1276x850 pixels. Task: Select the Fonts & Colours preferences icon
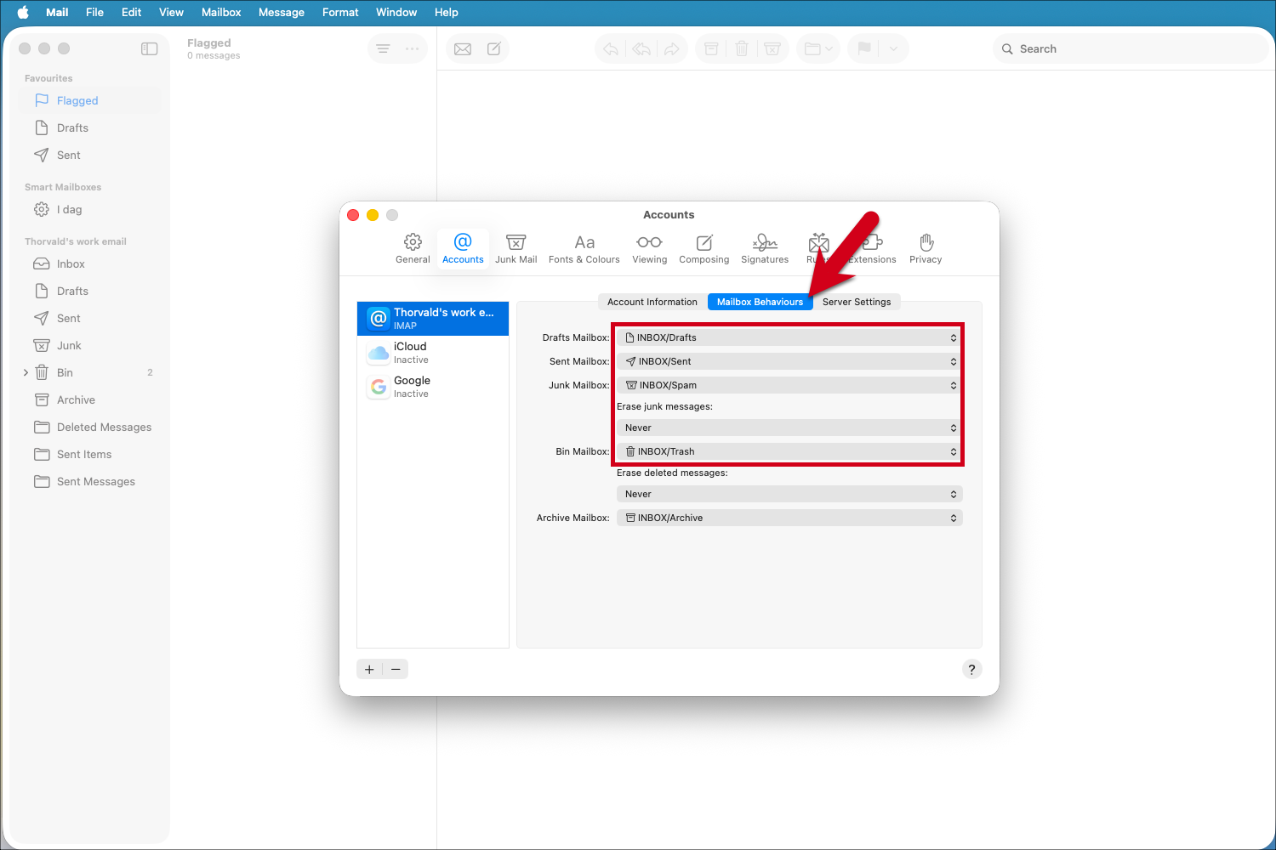click(584, 248)
